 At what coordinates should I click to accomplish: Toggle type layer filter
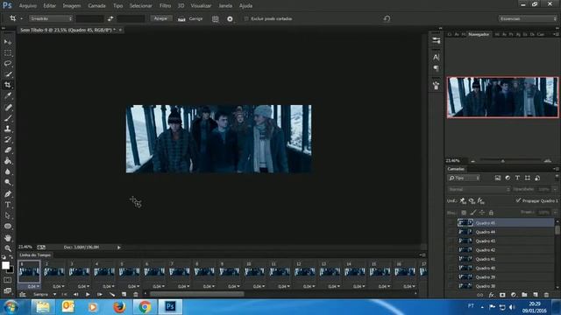517,178
